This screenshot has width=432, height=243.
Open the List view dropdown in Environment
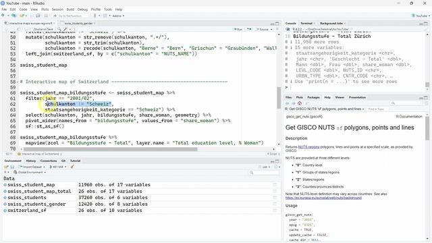[265, 167]
